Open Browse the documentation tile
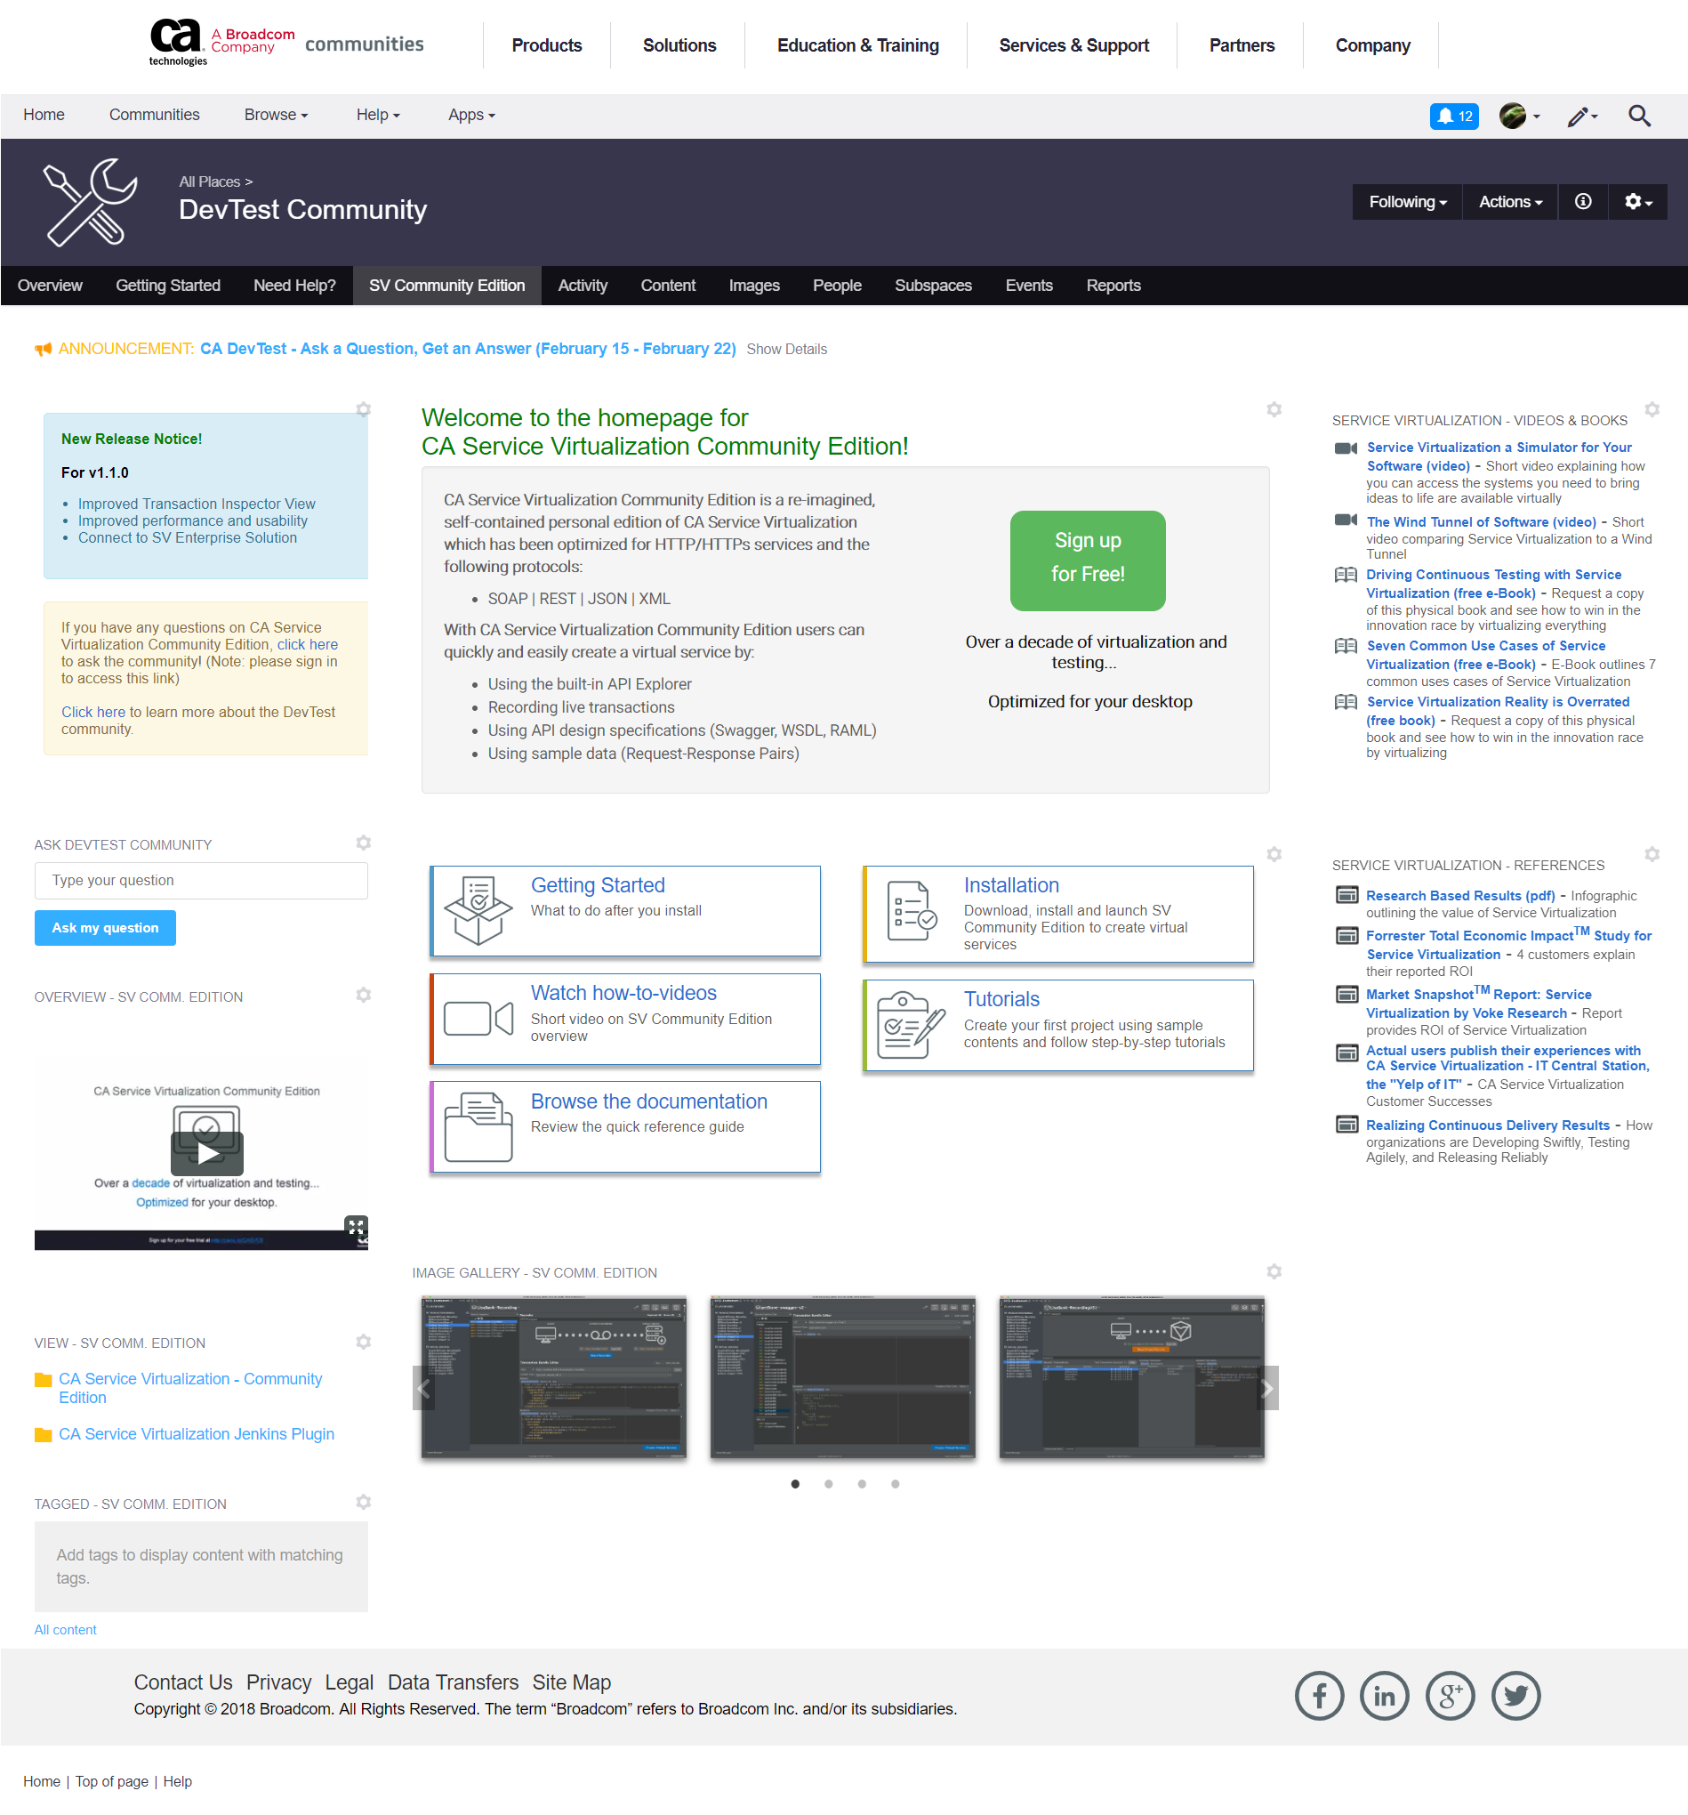This screenshot has width=1688, height=1815. (x=625, y=1125)
